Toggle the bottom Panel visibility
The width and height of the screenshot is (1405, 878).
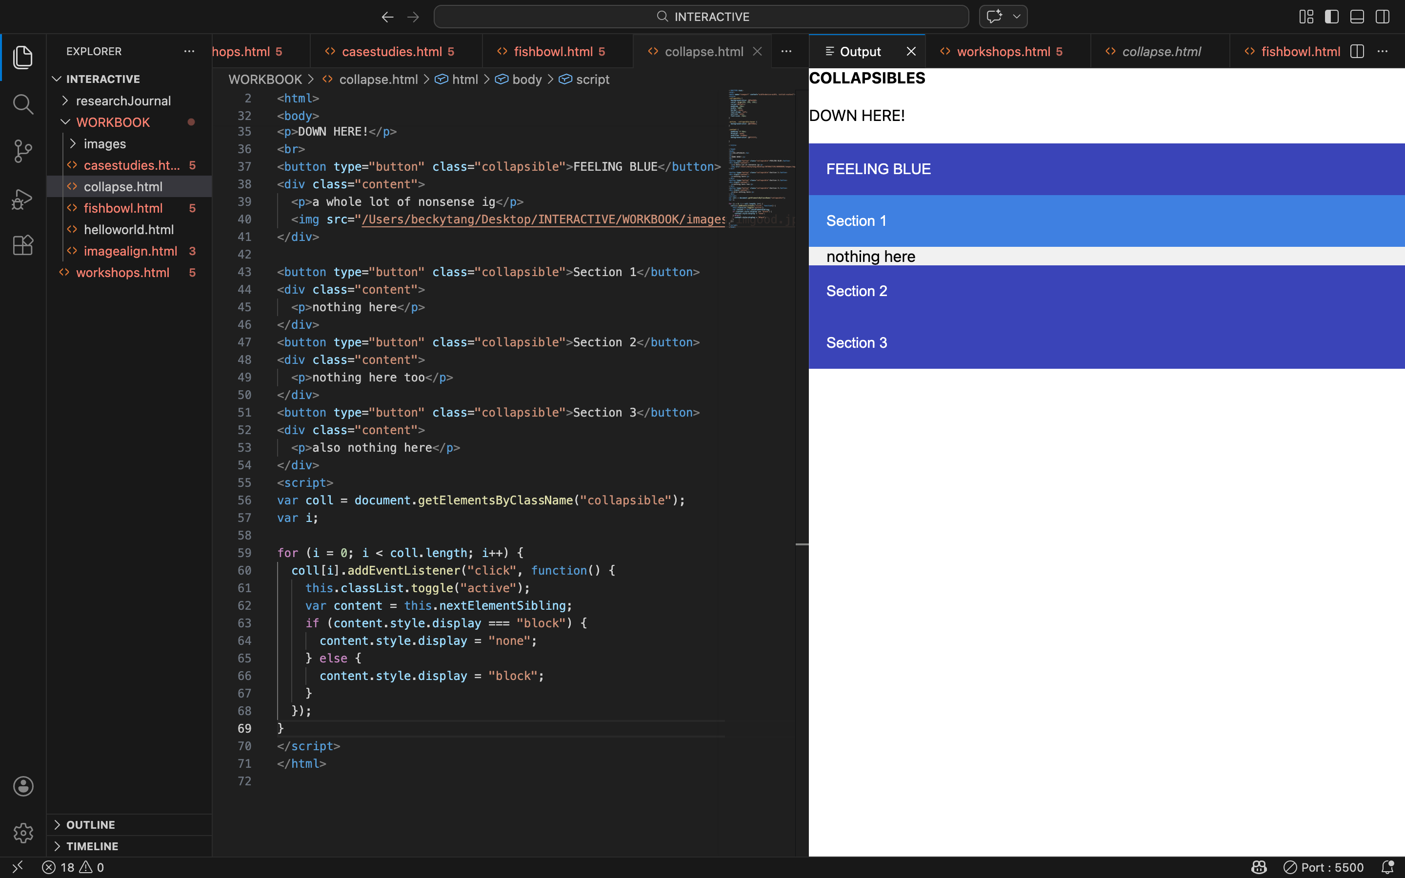[1356, 16]
